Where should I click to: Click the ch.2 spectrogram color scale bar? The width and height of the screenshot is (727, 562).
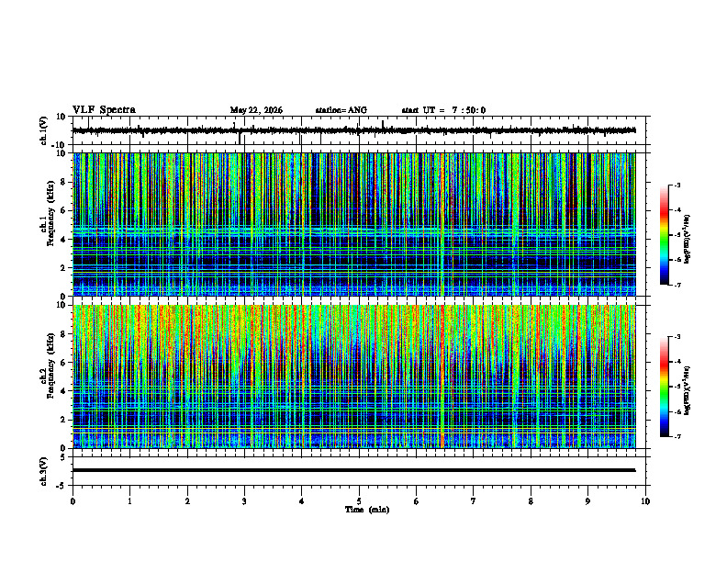click(665, 387)
